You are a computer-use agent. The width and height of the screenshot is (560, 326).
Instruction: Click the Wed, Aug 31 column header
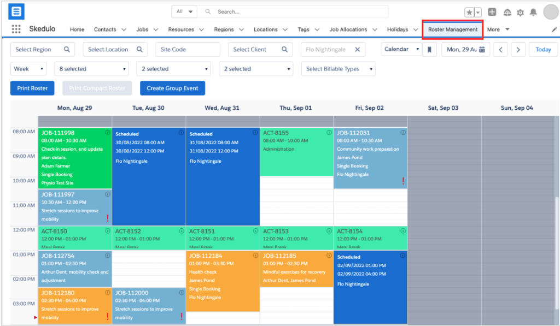pyautogui.click(x=222, y=108)
